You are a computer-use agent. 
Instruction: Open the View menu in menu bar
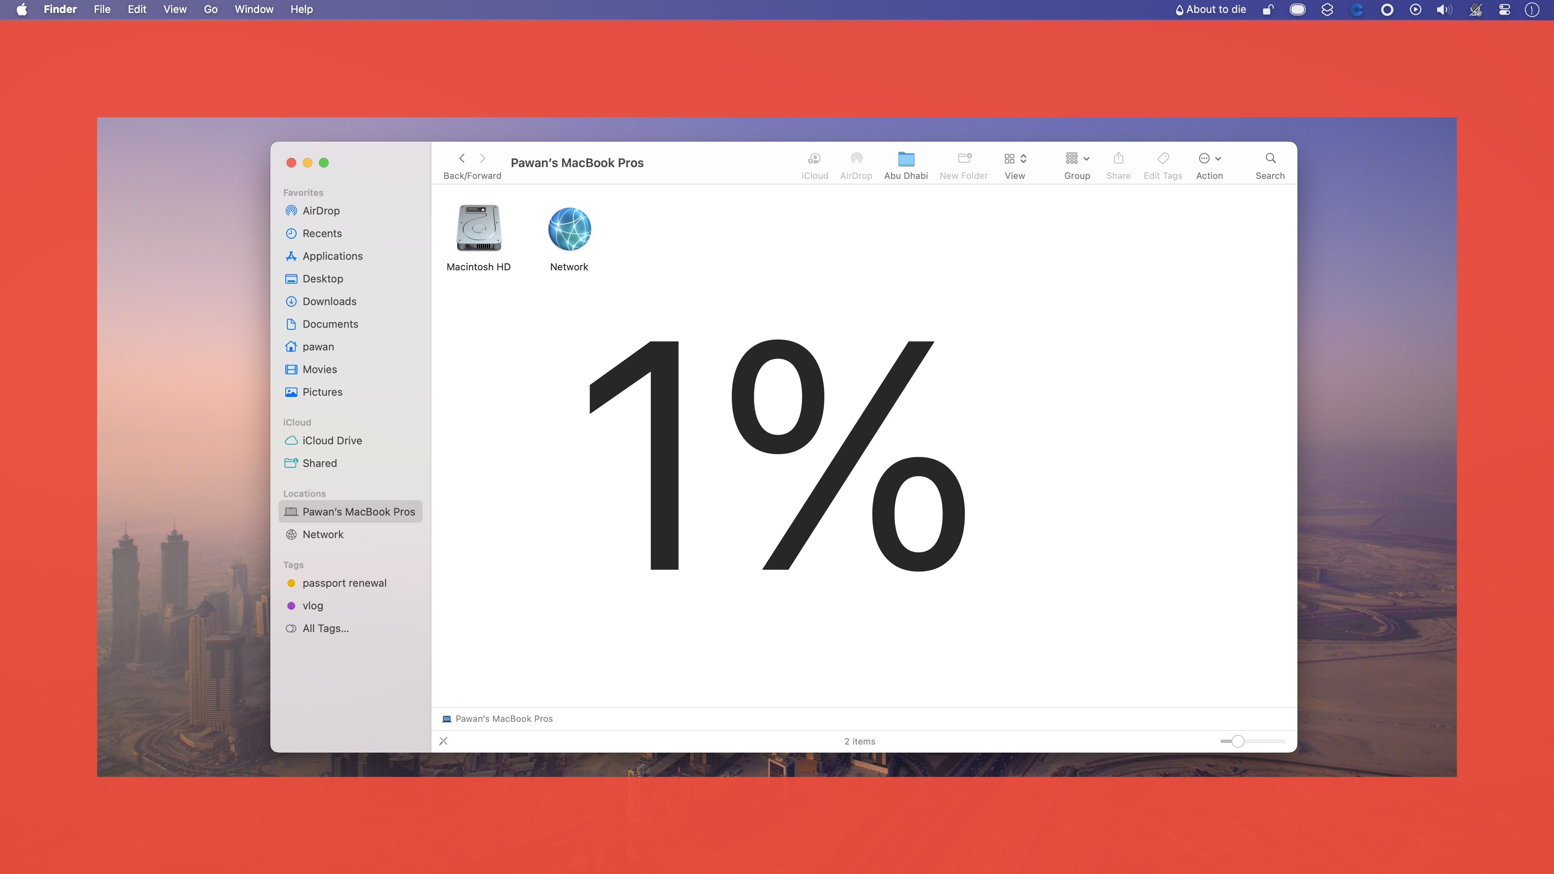coord(175,9)
